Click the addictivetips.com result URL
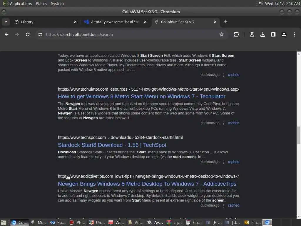The width and height of the screenshot is (301, 226). tap(148, 176)
